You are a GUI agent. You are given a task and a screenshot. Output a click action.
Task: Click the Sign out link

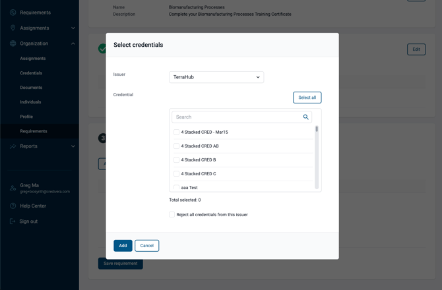(x=28, y=221)
